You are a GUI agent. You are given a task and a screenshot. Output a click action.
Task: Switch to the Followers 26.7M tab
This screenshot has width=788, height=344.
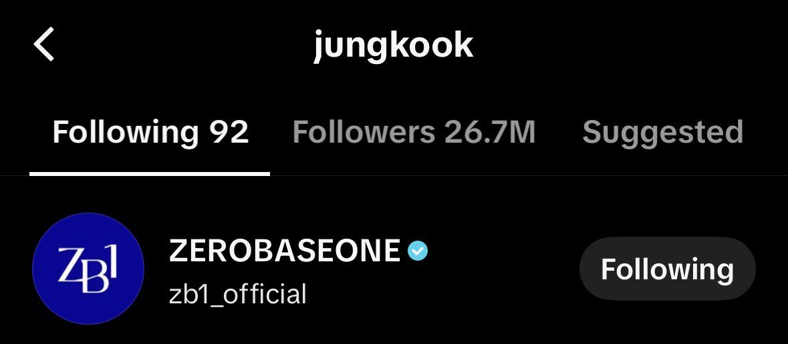point(414,132)
